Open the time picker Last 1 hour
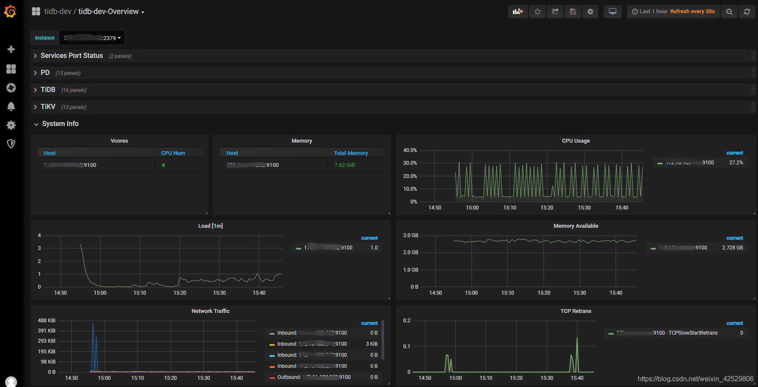Image resolution: width=758 pixels, height=387 pixels. coord(673,11)
